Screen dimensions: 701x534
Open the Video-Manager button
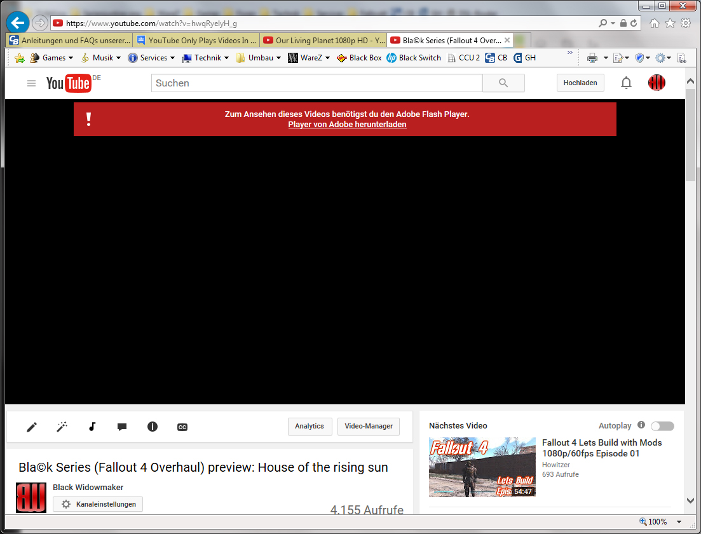pyautogui.click(x=369, y=426)
